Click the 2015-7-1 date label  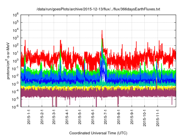[x=105, y=117]
